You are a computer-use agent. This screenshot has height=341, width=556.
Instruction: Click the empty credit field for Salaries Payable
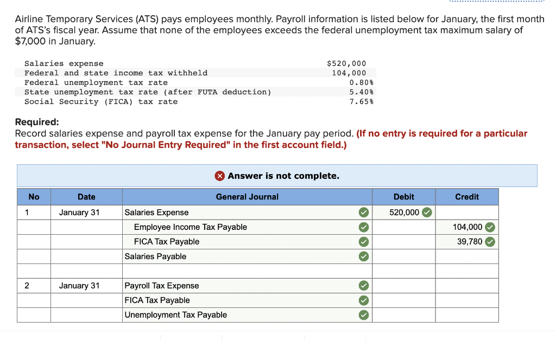466,256
